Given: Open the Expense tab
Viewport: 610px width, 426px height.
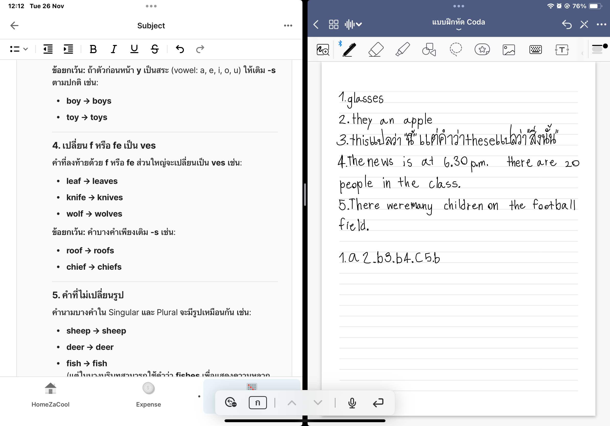Looking at the screenshot, I should coord(148,395).
